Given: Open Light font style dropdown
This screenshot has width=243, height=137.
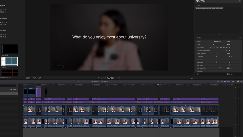Looking at the screenshot, I should [229, 41].
